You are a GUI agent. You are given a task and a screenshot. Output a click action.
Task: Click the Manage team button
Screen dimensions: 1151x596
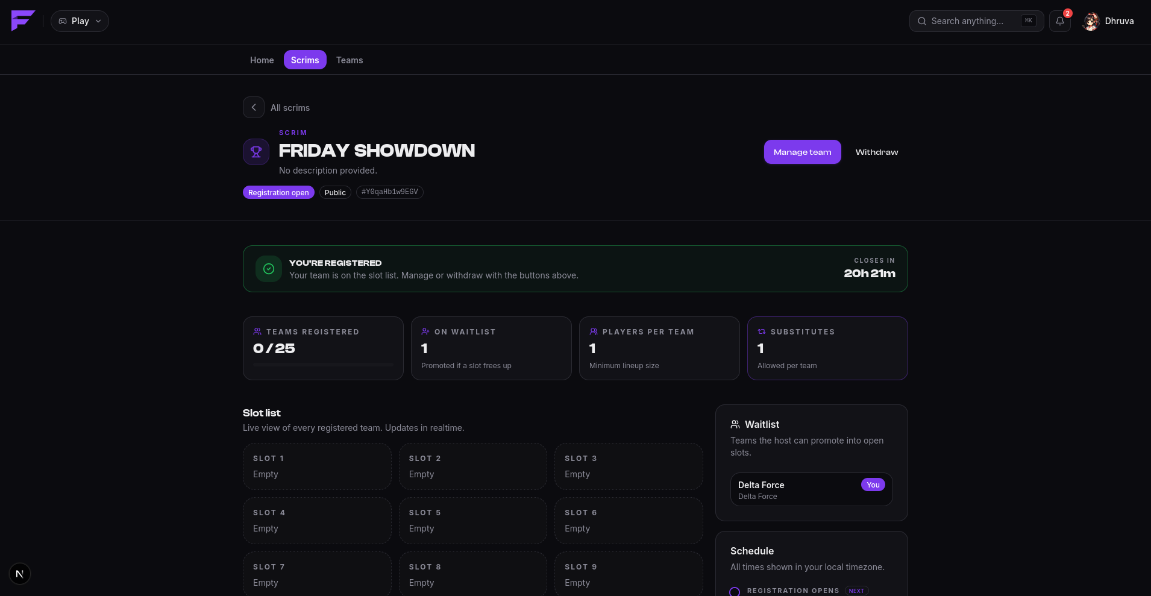(802, 152)
